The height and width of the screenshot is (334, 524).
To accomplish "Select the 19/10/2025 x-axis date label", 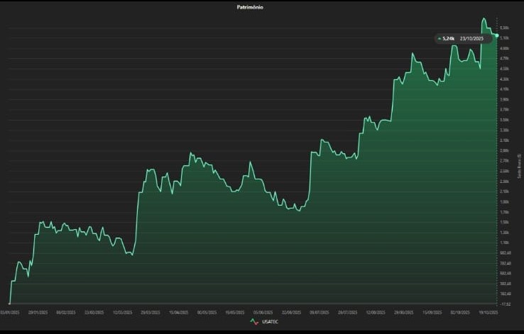I will point(488,311).
